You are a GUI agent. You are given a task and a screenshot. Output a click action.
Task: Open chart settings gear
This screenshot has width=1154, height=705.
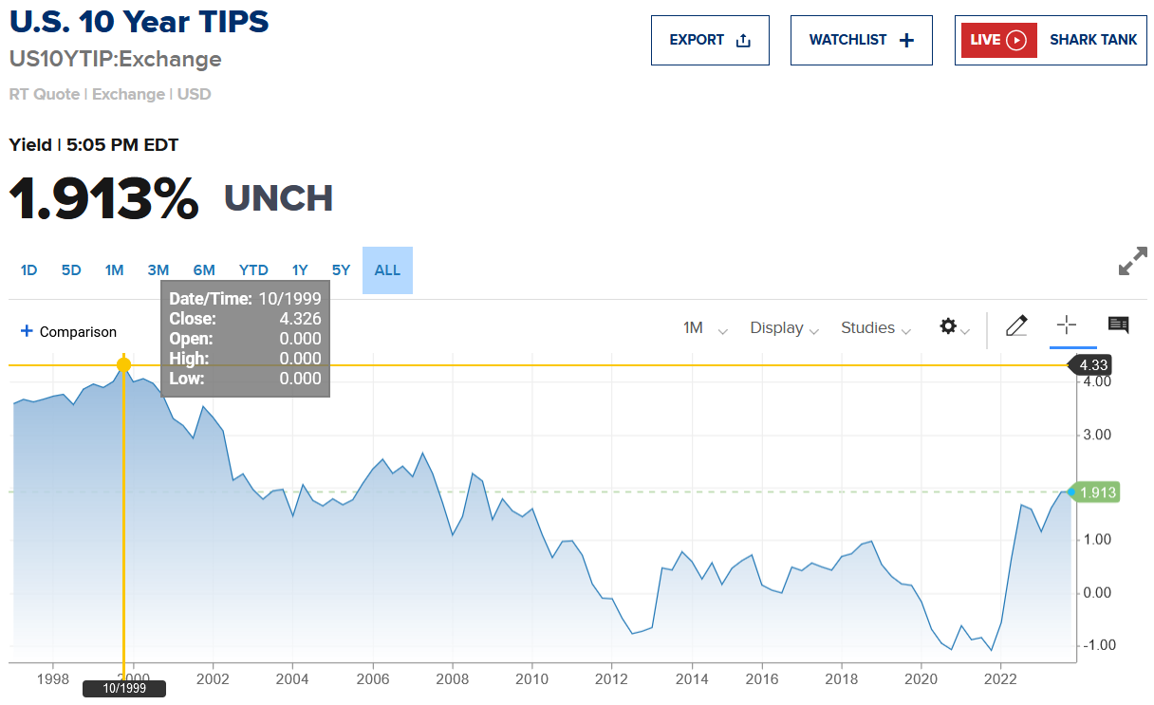pyautogui.click(x=948, y=326)
